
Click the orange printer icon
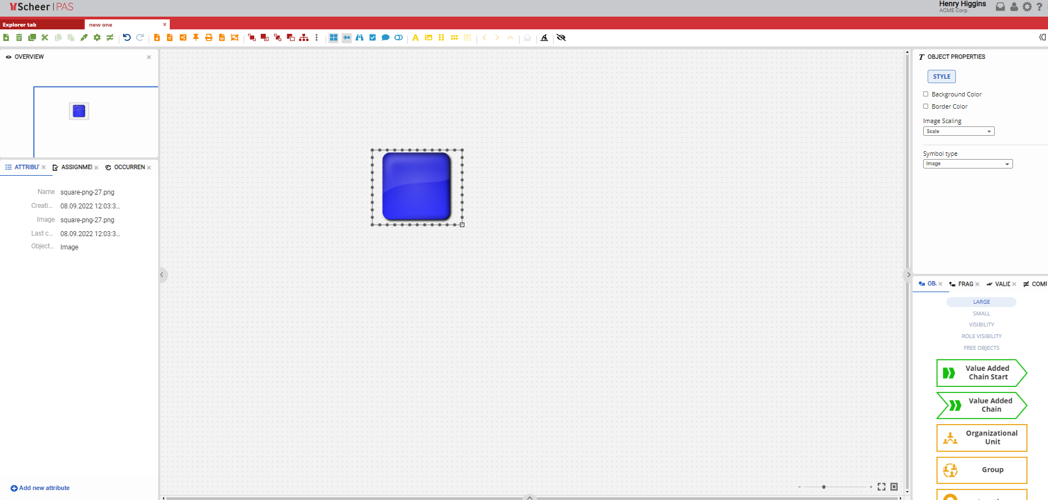(x=209, y=38)
